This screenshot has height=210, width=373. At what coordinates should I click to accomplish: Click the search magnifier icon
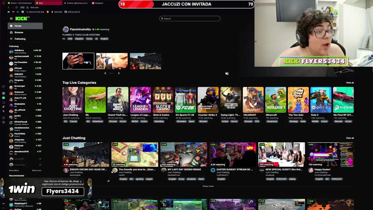tap(162, 19)
